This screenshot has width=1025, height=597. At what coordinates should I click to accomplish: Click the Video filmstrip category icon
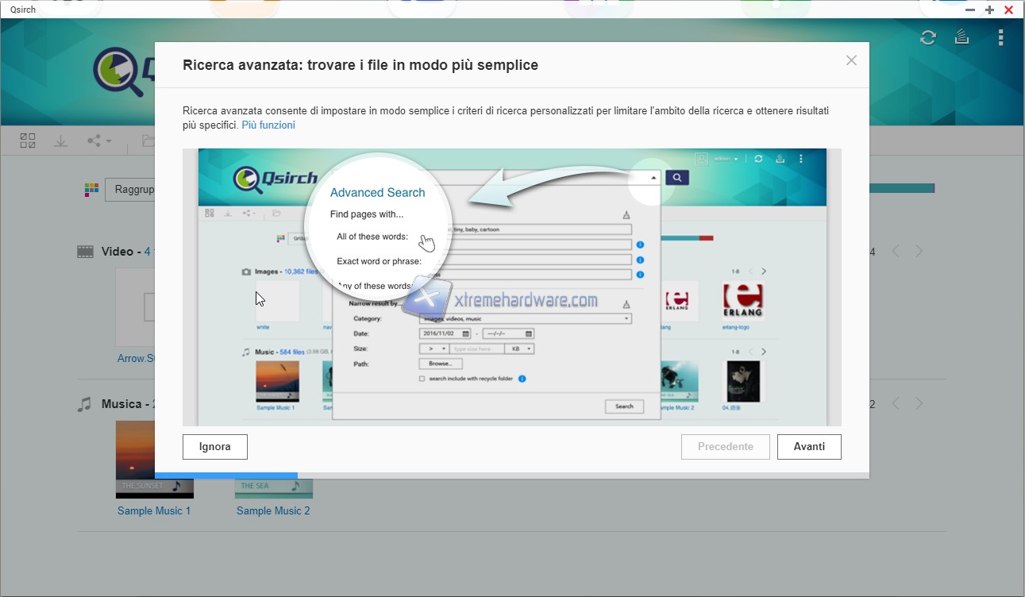[x=85, y=252]
